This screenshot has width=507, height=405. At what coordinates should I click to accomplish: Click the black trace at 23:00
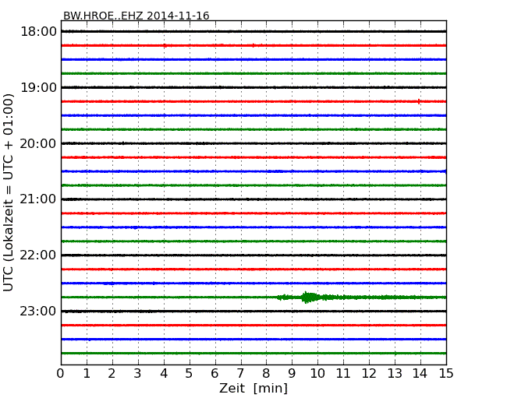[x=253, y=312]
